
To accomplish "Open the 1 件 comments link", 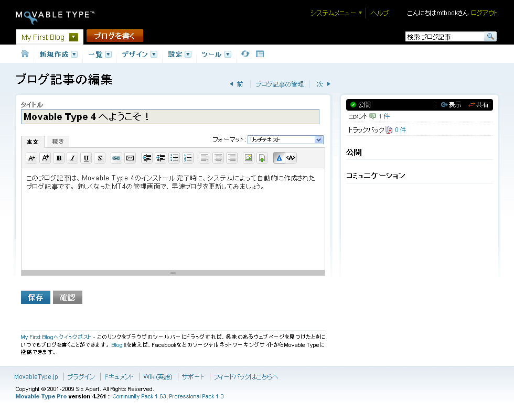I will [x=384, y=116].
